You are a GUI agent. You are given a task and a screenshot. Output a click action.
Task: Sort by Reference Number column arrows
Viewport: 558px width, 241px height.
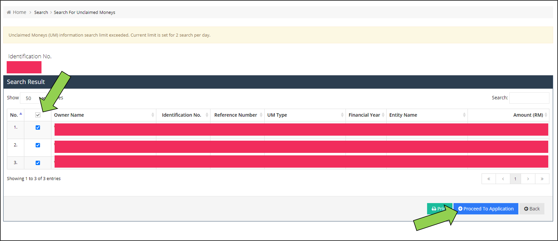(261, 115)
